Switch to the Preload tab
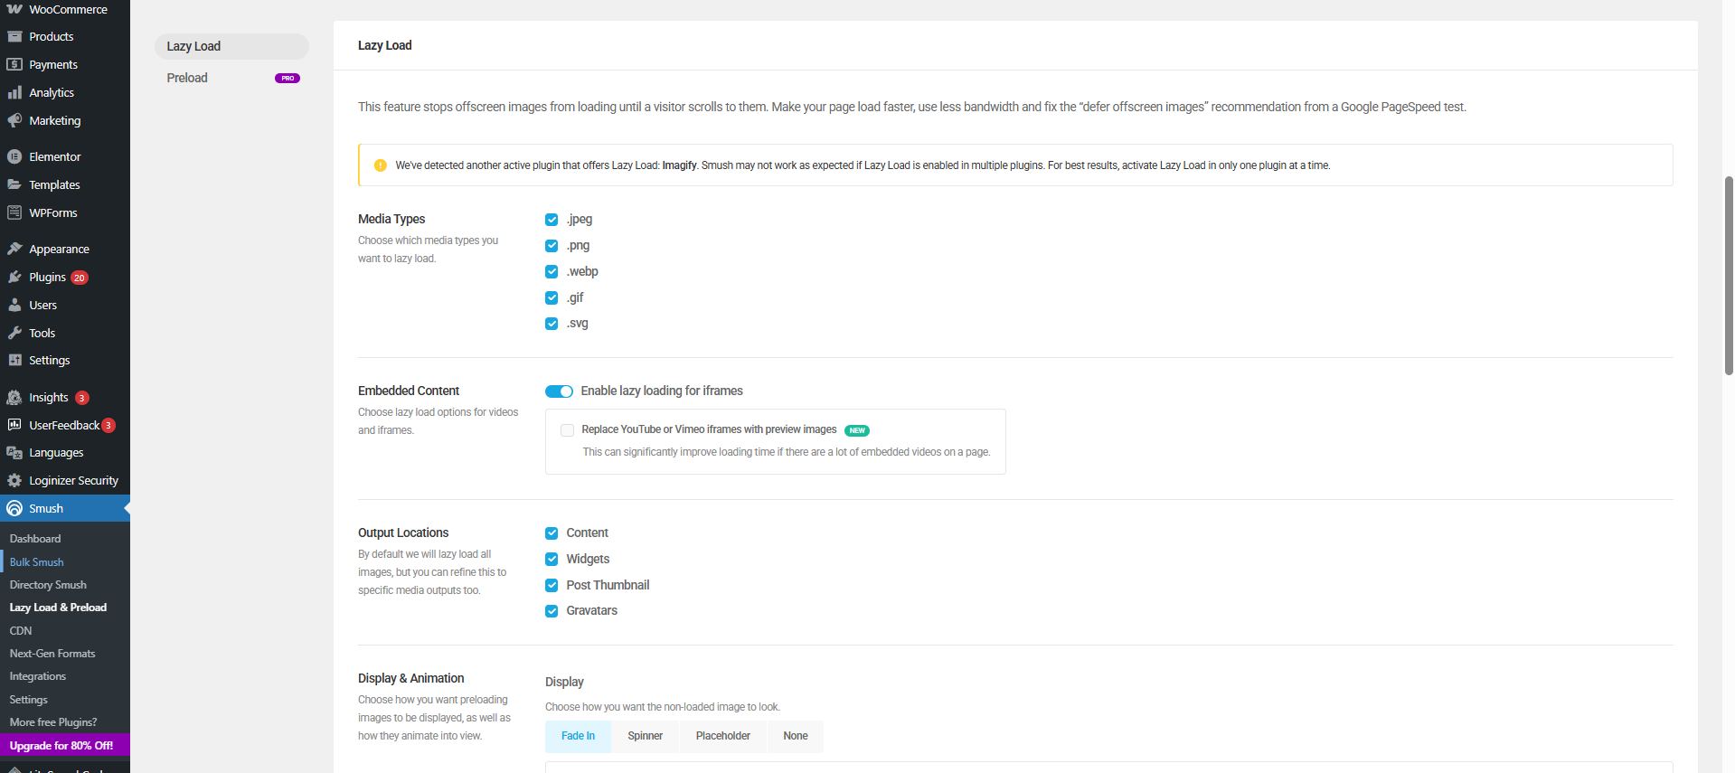 [187, 78]
